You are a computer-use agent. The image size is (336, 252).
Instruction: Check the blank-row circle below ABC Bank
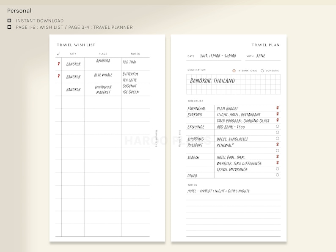[278, 132]
